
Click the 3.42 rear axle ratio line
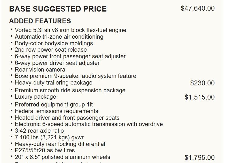point(39,131)
